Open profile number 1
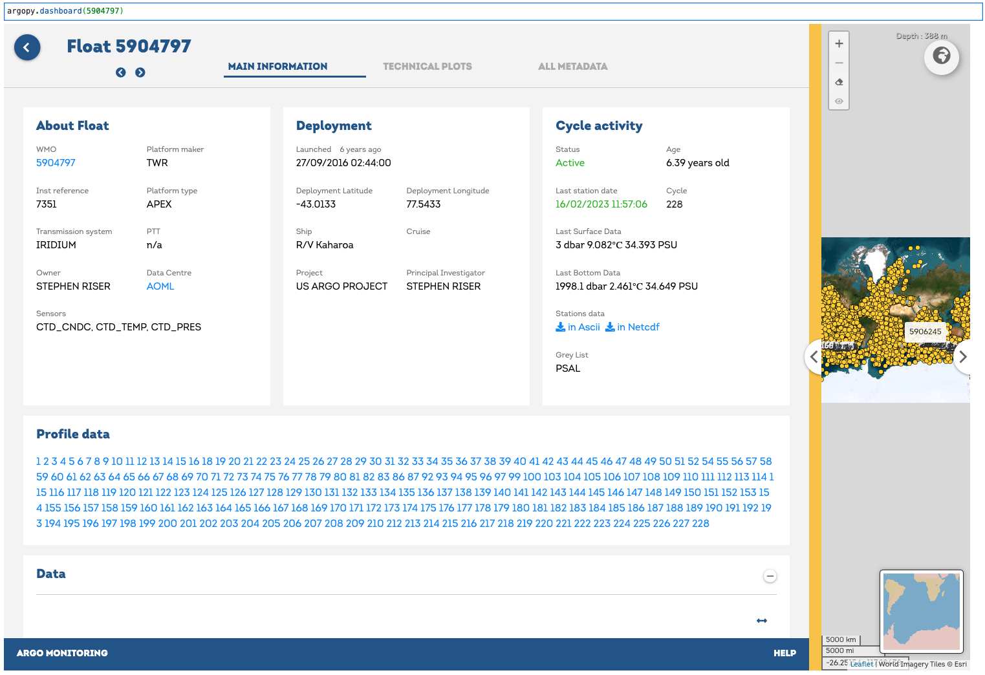 coord(39,462)
